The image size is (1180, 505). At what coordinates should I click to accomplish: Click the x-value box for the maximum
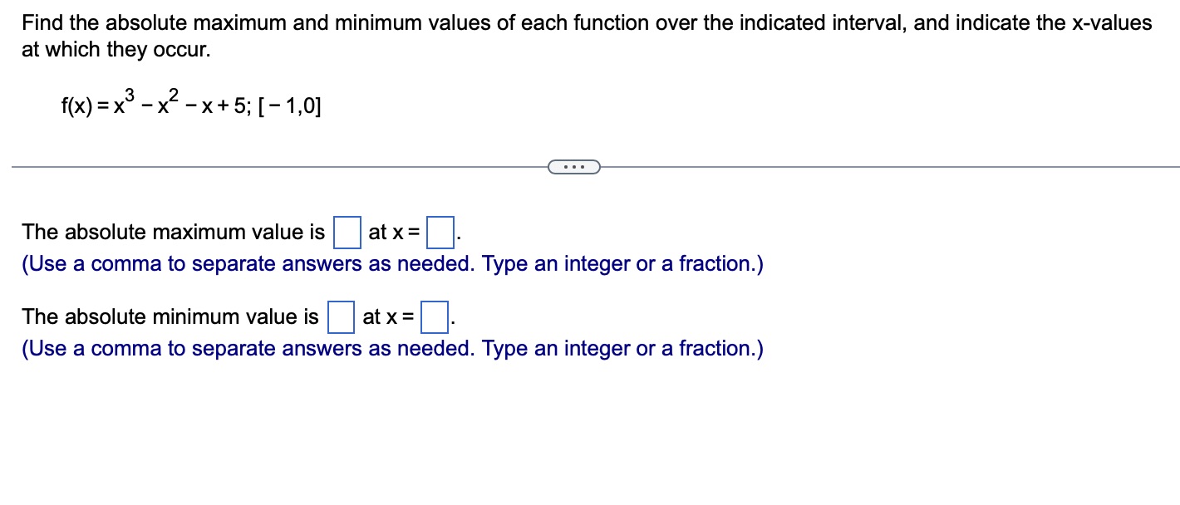pos(439,231)
